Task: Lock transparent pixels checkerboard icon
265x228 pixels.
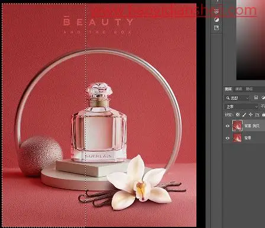Action: (x=238, y=115)
